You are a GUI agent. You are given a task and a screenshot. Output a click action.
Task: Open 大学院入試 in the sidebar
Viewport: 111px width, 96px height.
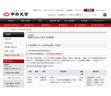click(8, 43)
